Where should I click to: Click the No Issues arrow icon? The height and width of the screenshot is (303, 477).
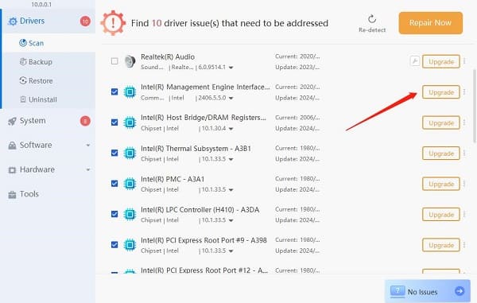point(460,291)
